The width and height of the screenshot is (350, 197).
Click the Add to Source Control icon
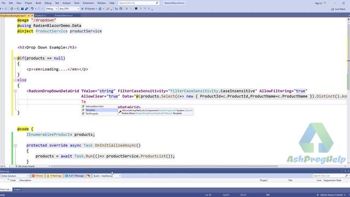pyautogui.click(x=318, y=195)
